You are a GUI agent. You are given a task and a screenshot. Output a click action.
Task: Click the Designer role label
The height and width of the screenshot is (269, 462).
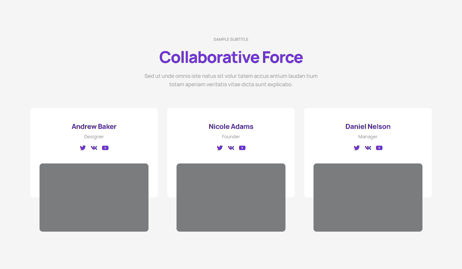(94, 137)
